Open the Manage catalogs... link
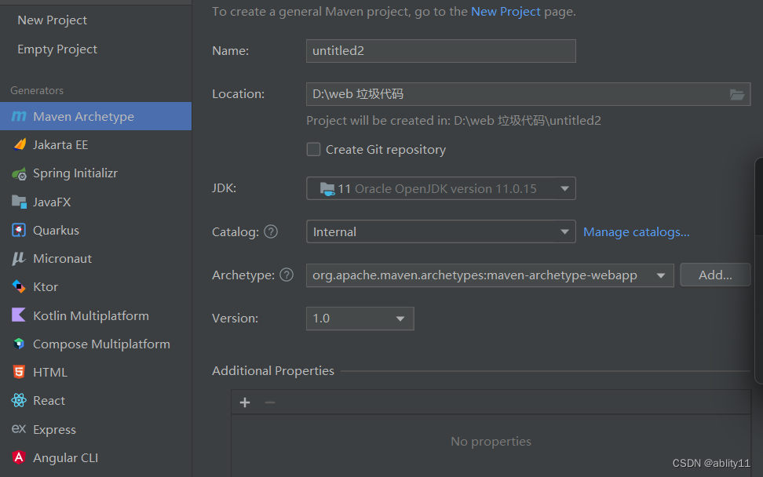This screenshot has width=763, height=477. click(636, 232)
